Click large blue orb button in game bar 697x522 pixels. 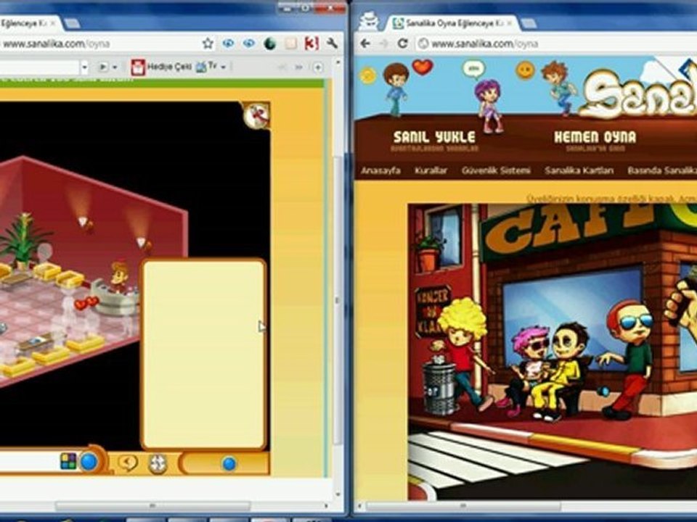[89, 462]
